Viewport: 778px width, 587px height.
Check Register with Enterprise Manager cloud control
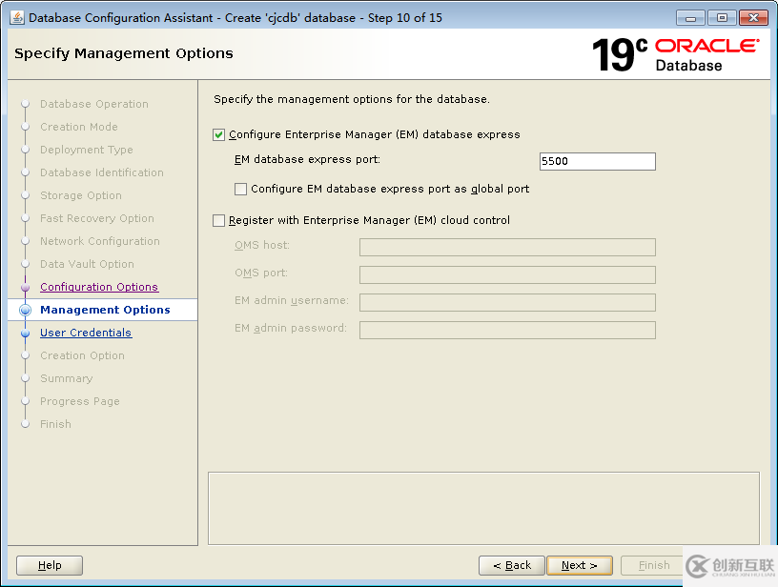click(x=219, y=220)
